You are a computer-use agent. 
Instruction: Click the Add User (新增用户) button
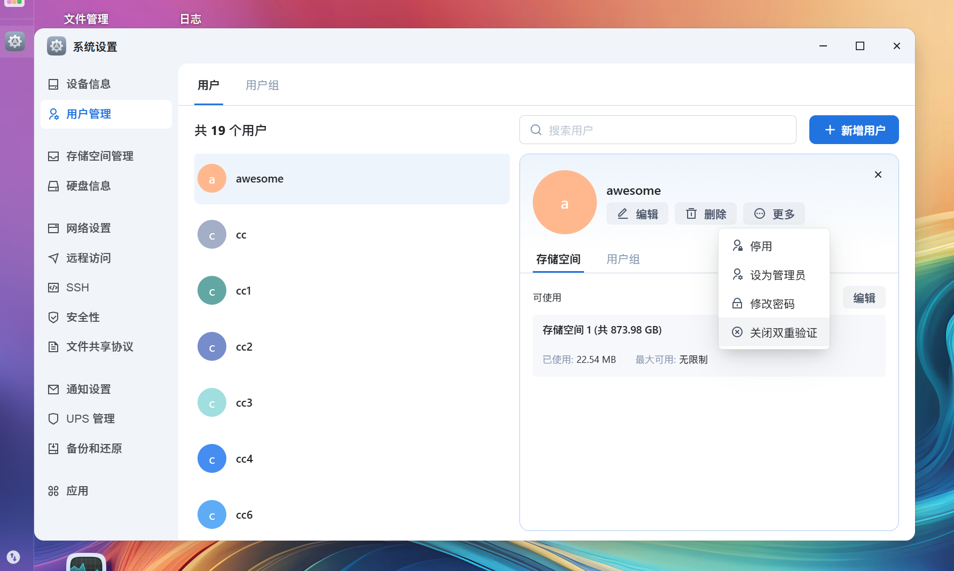click(854, 130)
